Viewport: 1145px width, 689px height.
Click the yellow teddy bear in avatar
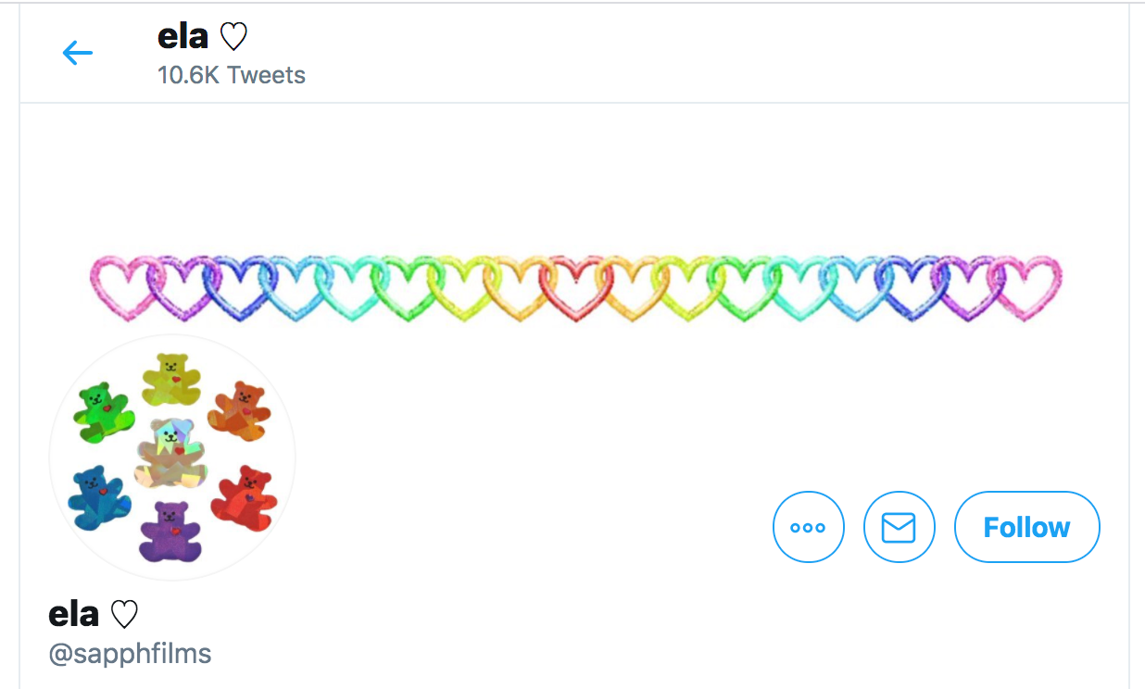(x=171, y=380)
